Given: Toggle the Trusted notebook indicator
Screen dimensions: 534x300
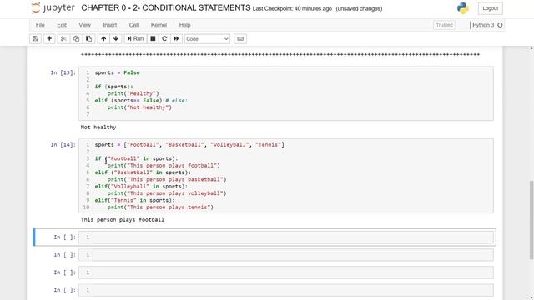Looking at the screenshot, I should [x=444, y=25].
